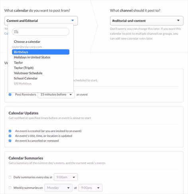Viewport: 188px width, 194px height.
Task: Uncheck An event is created option
Action: point(10,131)
